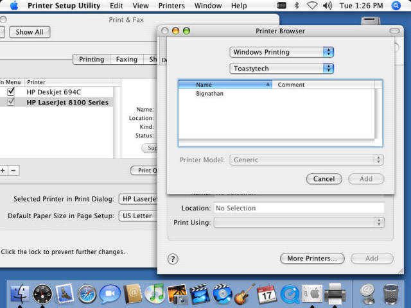Uncheck HP Deskjet 694C in menu checkbox

(10, 92)
